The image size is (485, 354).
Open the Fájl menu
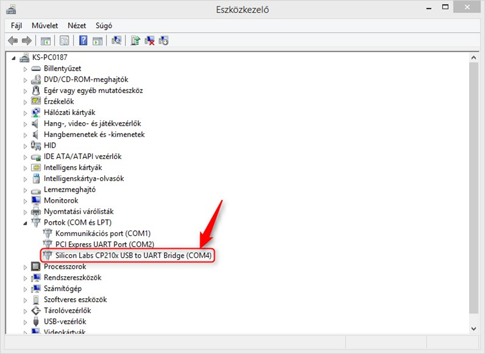click(16, 25)
